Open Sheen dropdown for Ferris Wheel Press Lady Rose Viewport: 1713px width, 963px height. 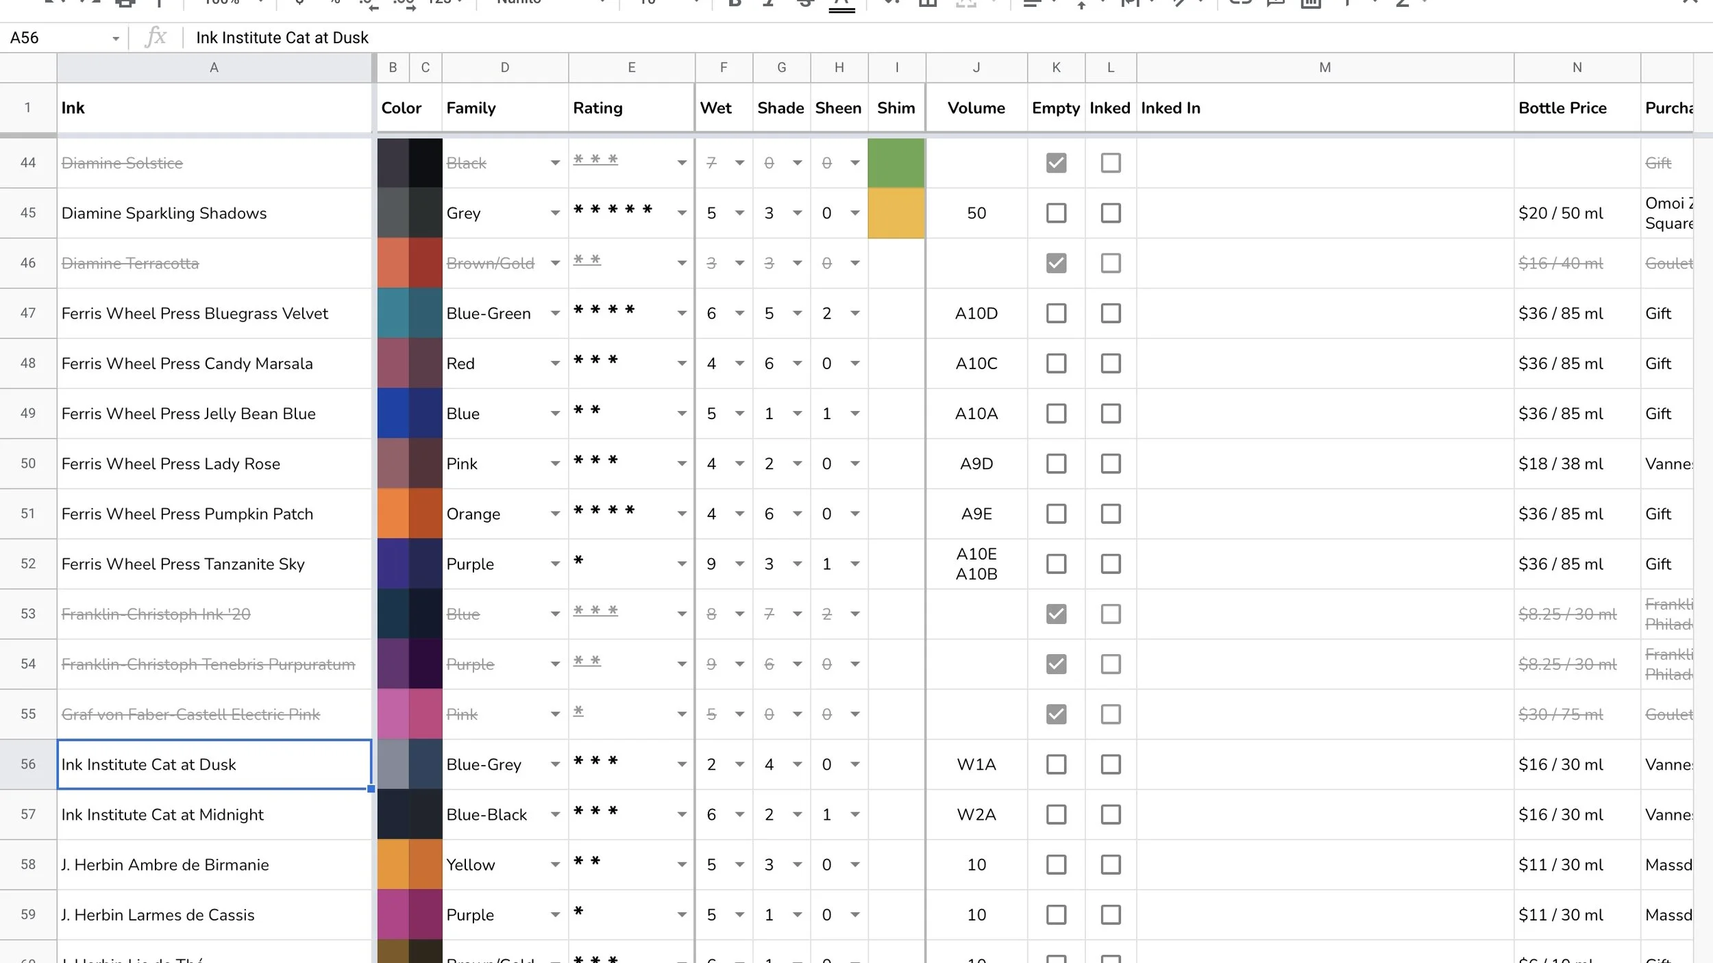tap(854, 464)
